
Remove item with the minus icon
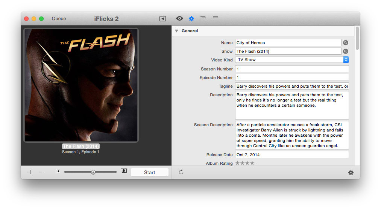click(x=42, y=172)
